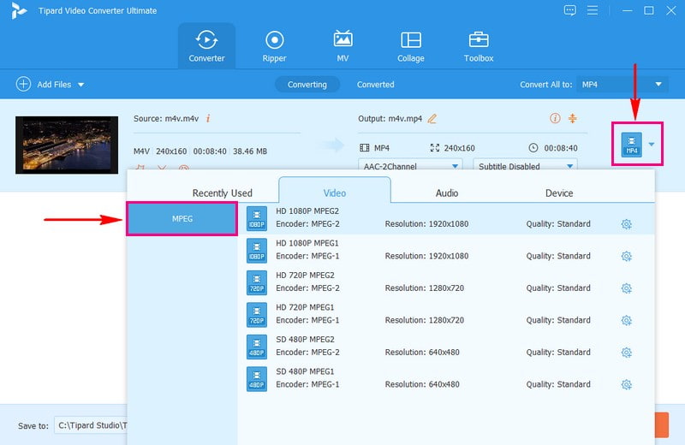Open the Toolbox module
The image size is (685, 445).
pos(479,46)
